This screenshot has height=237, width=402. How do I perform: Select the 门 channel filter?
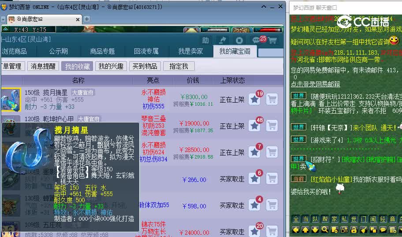pos(364,219)
